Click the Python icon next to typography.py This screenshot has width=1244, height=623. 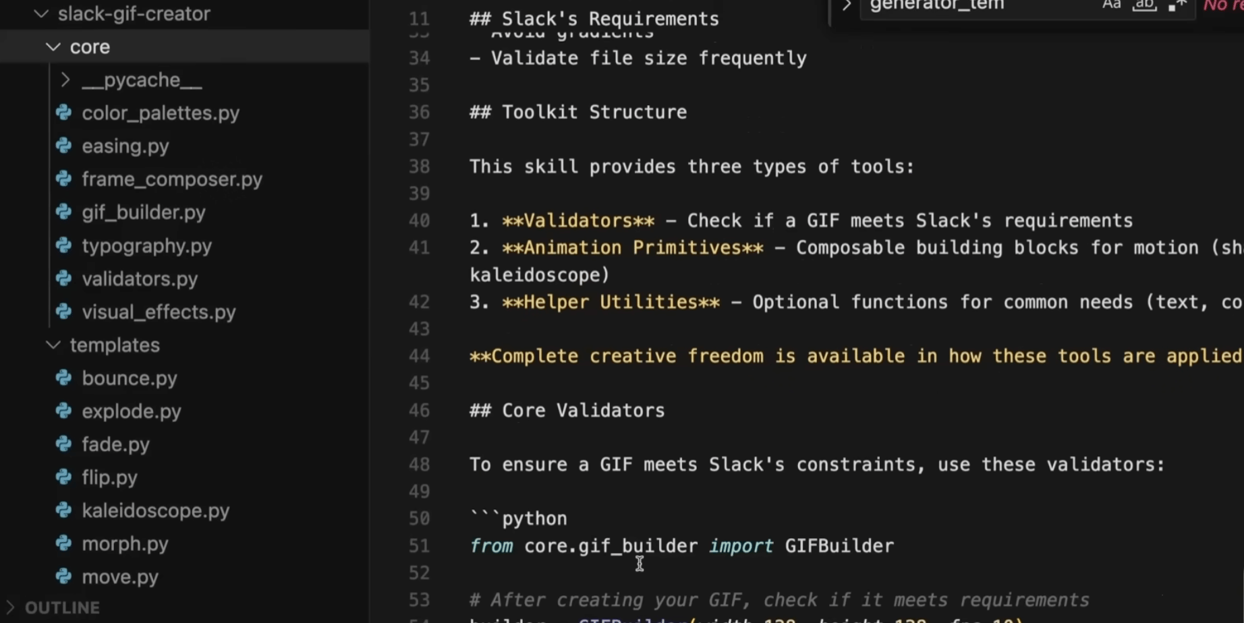[x=64, y=245]
